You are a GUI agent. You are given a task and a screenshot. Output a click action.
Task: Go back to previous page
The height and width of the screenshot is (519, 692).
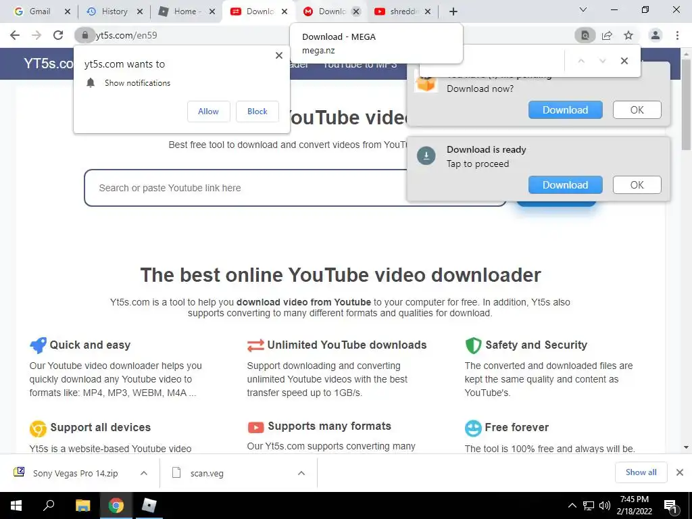pos(15,35)
